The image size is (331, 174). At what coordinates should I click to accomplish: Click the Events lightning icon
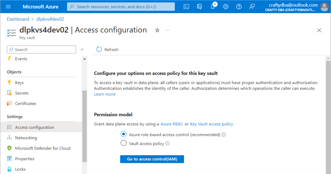pyautogui.click(x=9, y=59)
